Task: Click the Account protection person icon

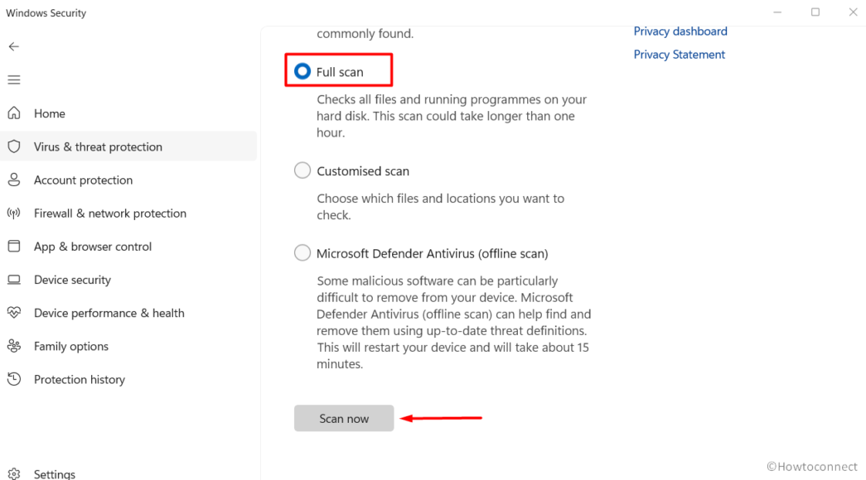Action: (x=13, y=180)
